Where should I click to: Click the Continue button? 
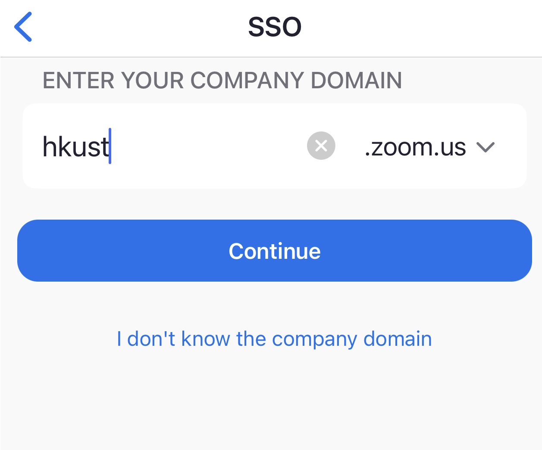(x=275, y=251)
